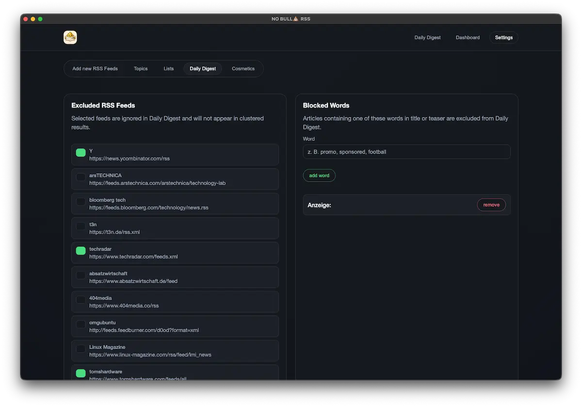The width and height of the screenshot is (582, 407).
Task: Uncheck the Y Hacker News feed
Action: click(81, 153)
